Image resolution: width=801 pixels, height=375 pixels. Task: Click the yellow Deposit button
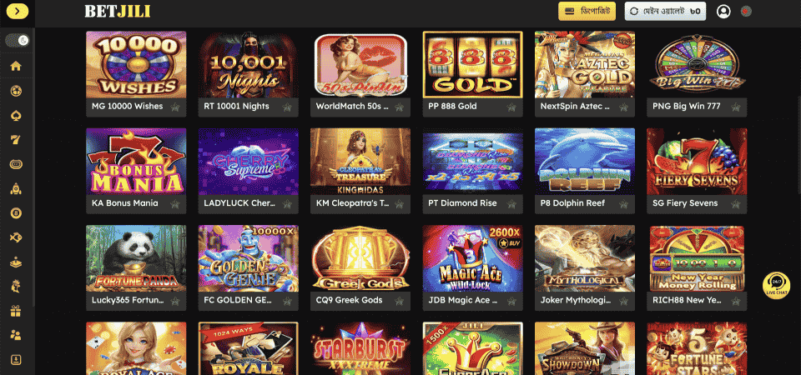click(x=587, y=11)
